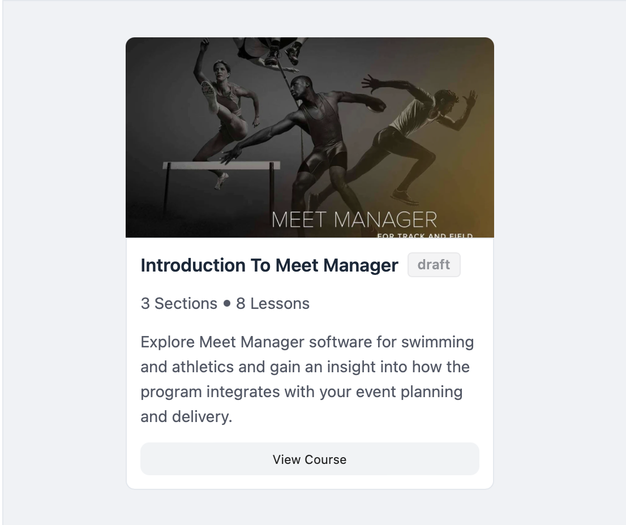This screenshot has height=525, width=626.
Task: Click the View Course button
Action: (x=310, y=459)
